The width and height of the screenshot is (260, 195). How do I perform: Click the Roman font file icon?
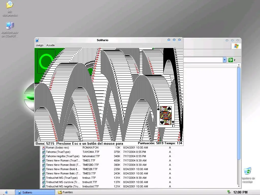click(x=44, y=148)
